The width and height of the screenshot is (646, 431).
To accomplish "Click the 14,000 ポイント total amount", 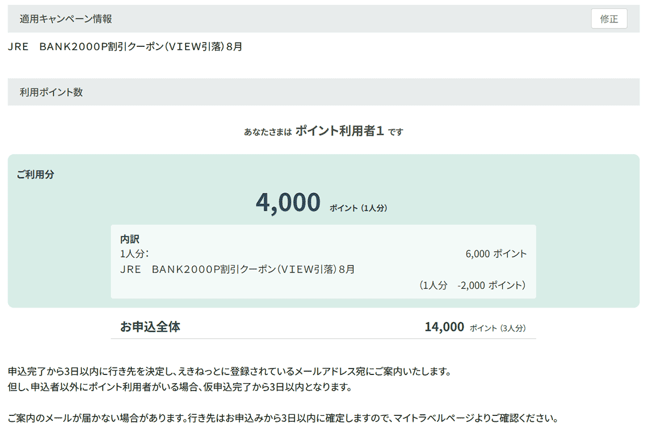I will (x=445, y=326).
